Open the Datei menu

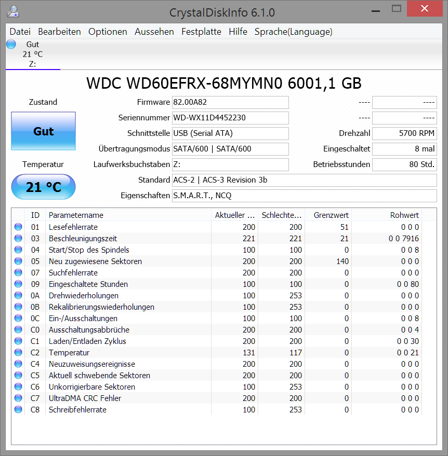[x=20, y=32]
